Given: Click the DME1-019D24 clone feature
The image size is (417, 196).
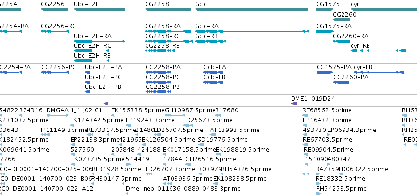Looking at the screenshot, I should pos(354,104).
